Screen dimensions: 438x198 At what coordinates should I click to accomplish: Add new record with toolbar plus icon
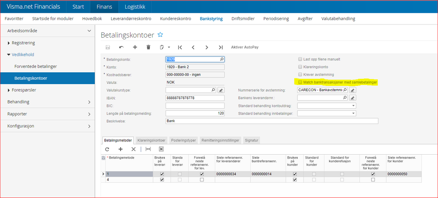pyautogui.click(x=135, y=47)
